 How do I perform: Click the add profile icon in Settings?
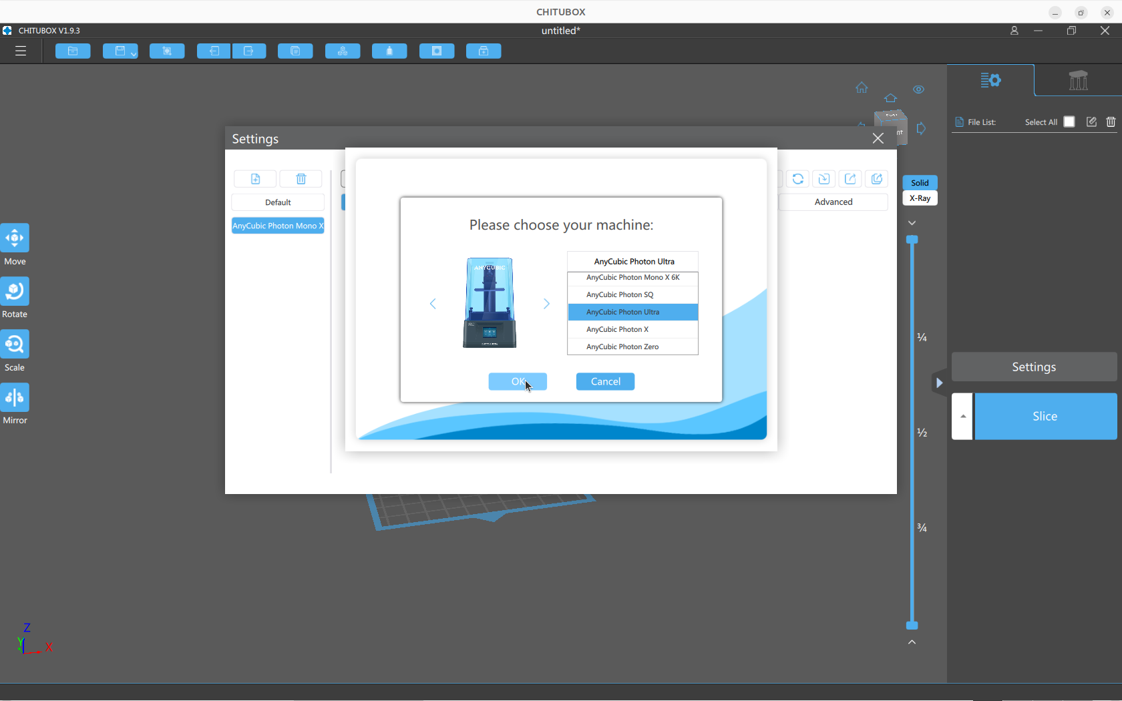[255, 179]
